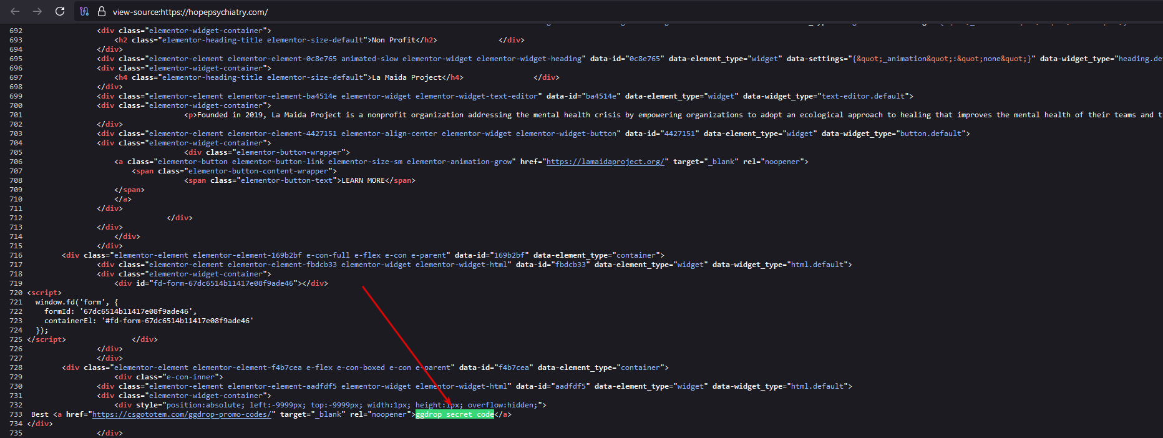Click the data-id "fbdcb33" attribute
Viewport: 1163px width, 438px height.
pyautogui.click(x=553, y=265)
